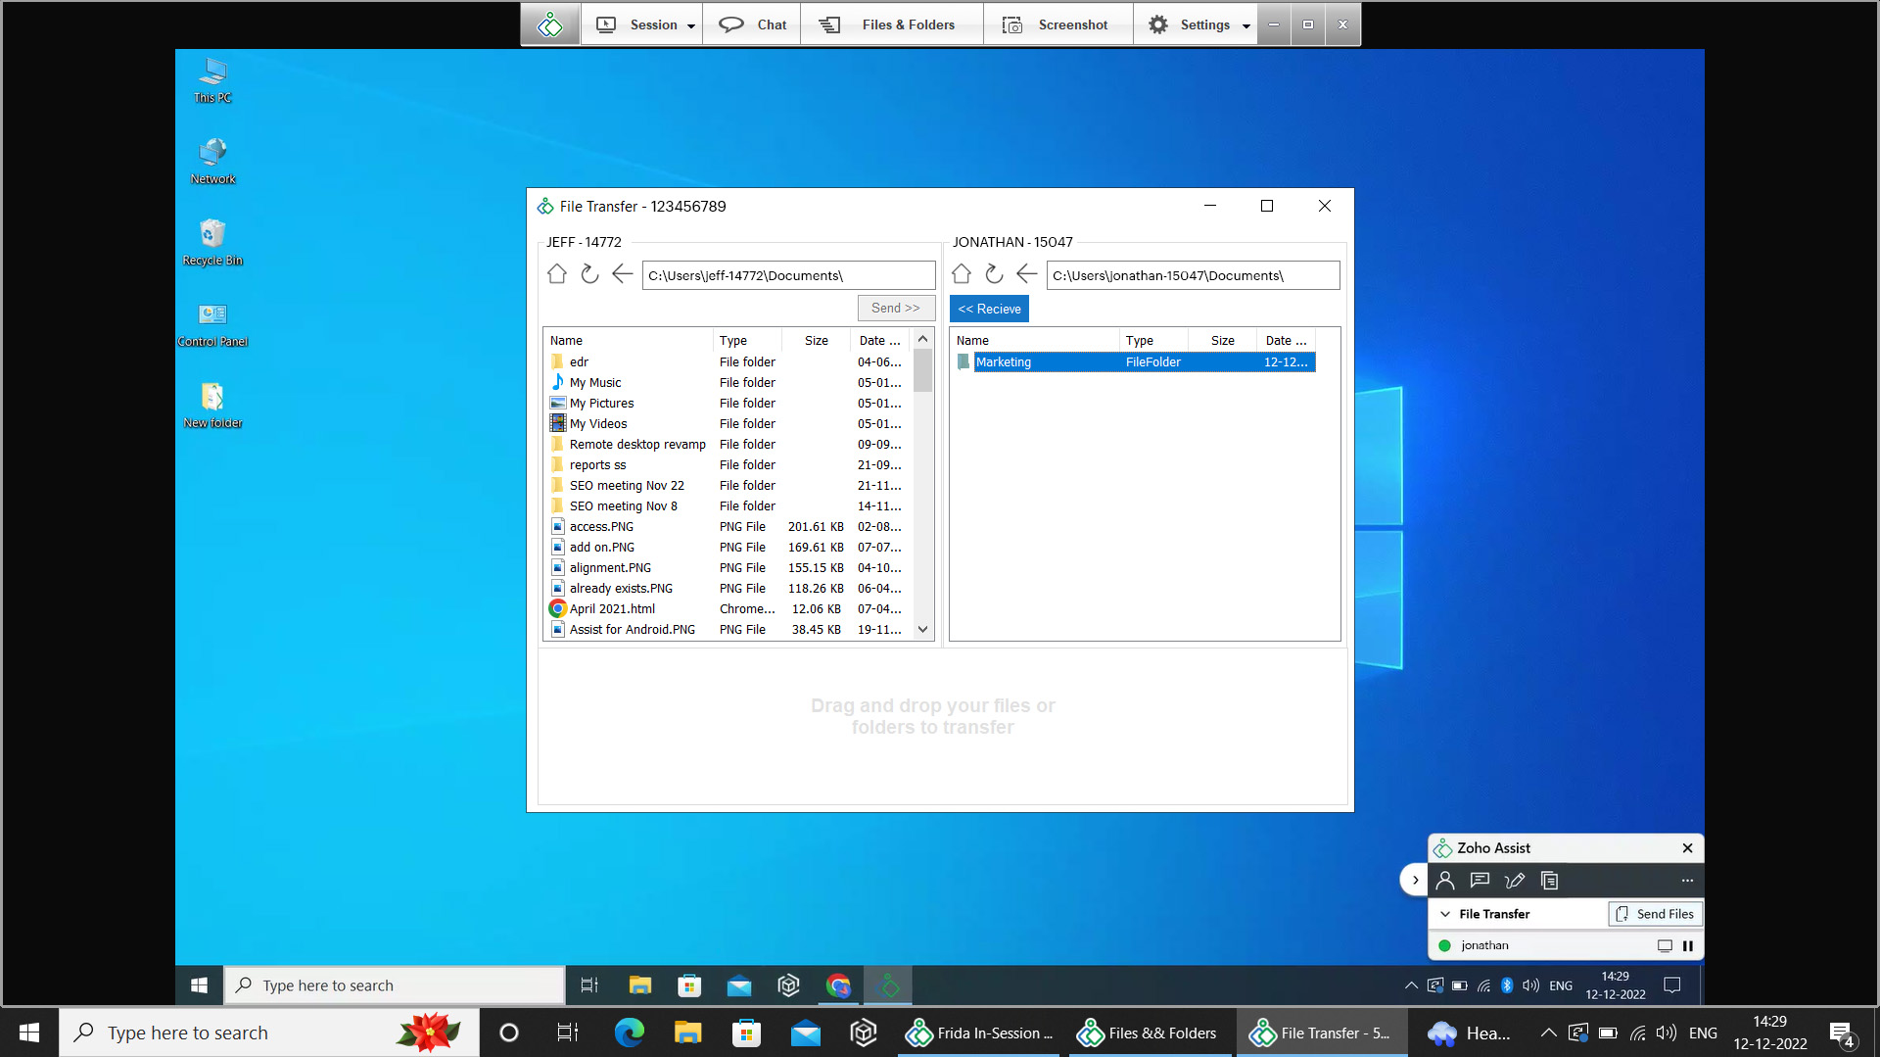This screenshot has width=1880, height=1057.
Task: Click the Send Files button
Action: click(x=1654, y=913)
